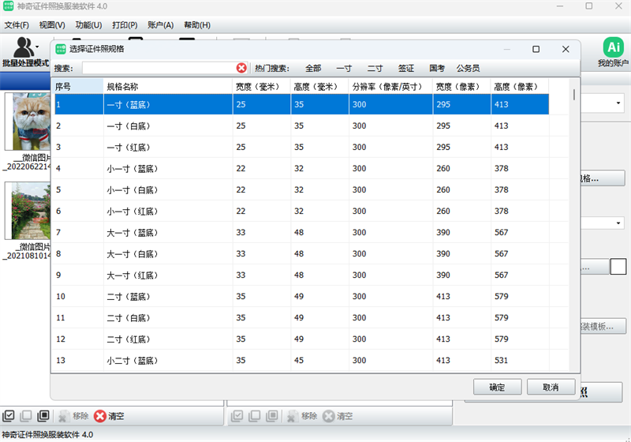
Task: Clear search with red X icon
Action: 241,68
